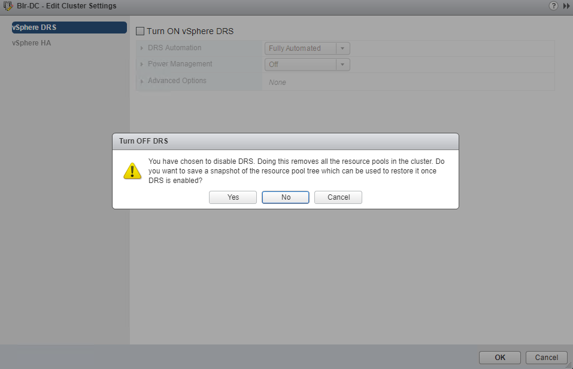This screenshot has width=573, height=369.
Task: Click the Power Management label
Action: [x=180, y=64]
